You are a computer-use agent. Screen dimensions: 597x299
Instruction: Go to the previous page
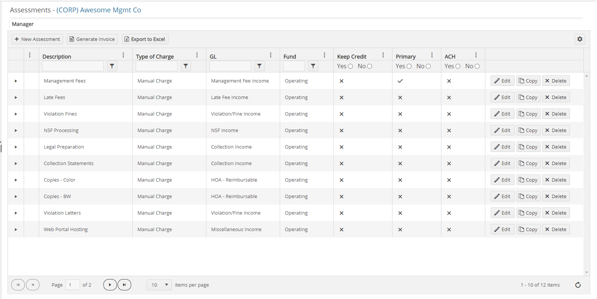(33, 285)
